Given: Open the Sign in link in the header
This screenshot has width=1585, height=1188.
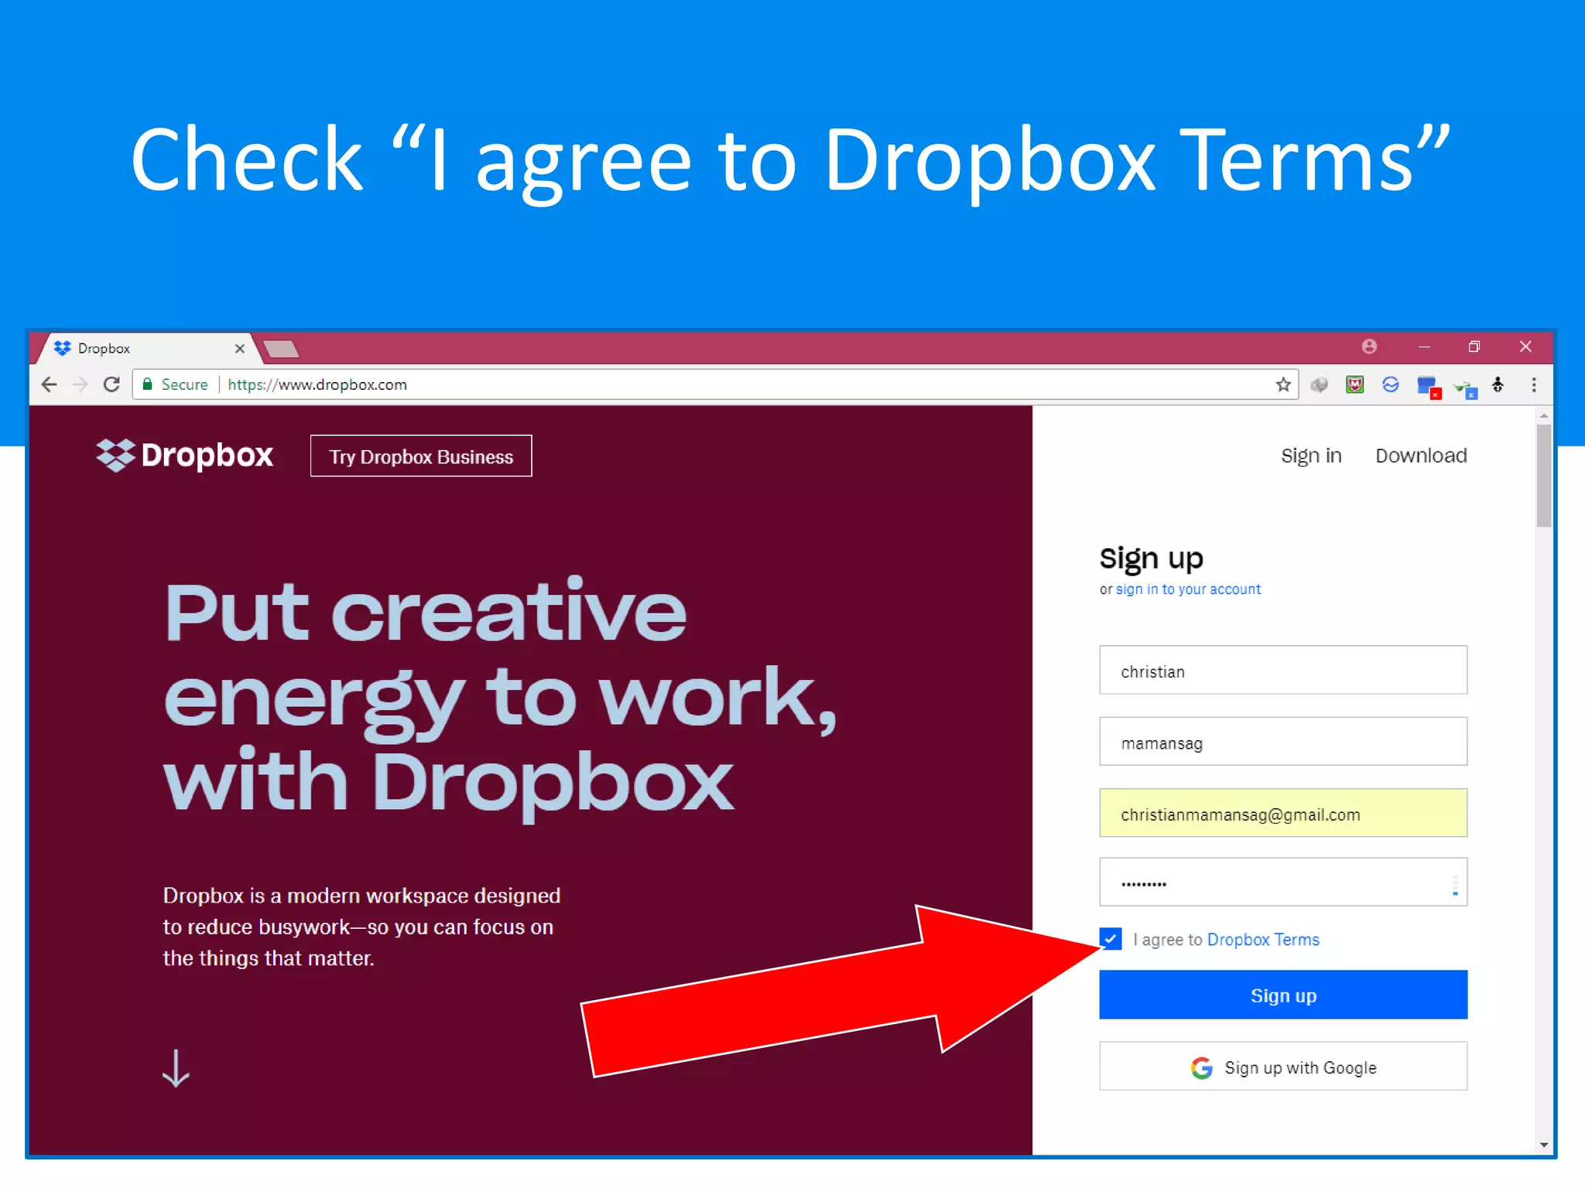Looking at the screenshot, I should (1311, 456).
